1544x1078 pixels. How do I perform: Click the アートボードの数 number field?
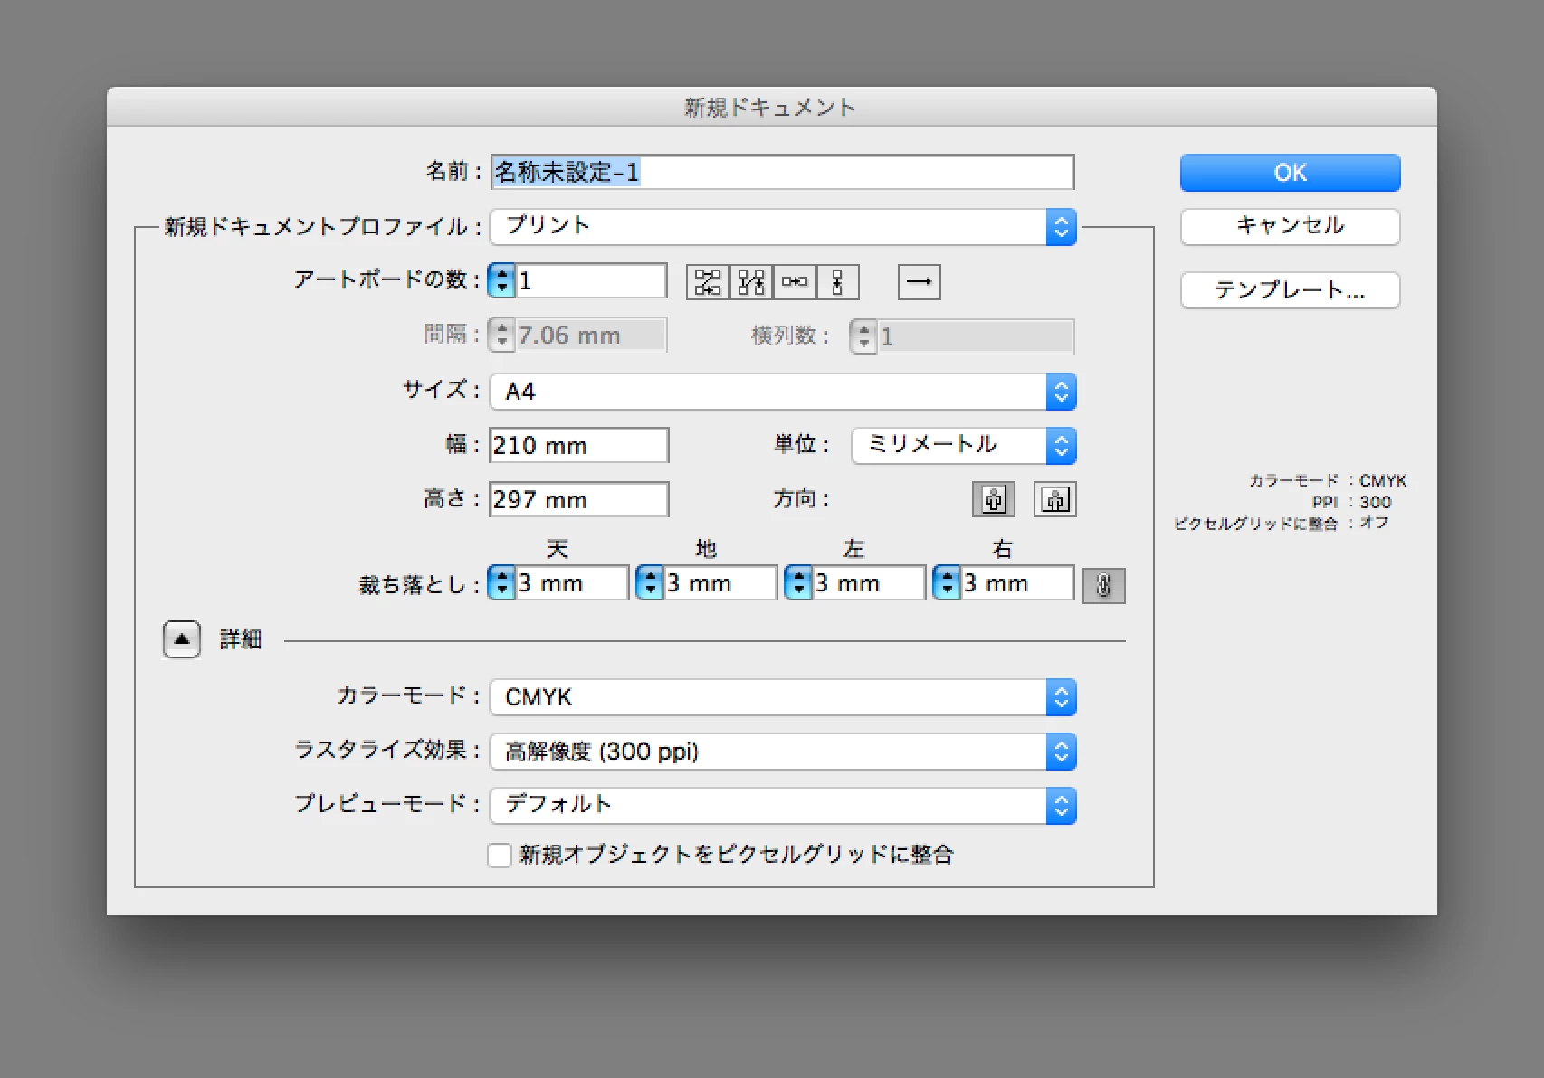pos(592,281)
